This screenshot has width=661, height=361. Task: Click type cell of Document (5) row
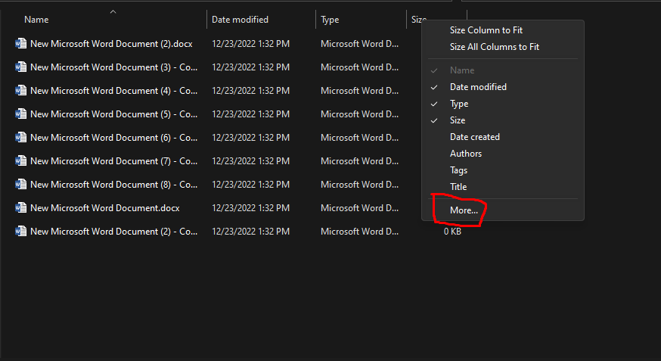point(359,114)
